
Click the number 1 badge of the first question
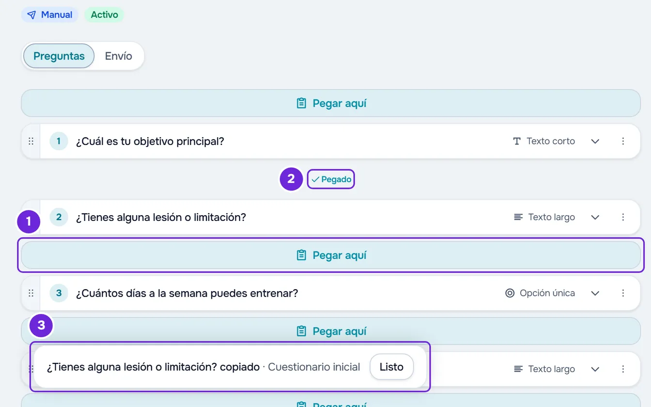pos(59,141)
